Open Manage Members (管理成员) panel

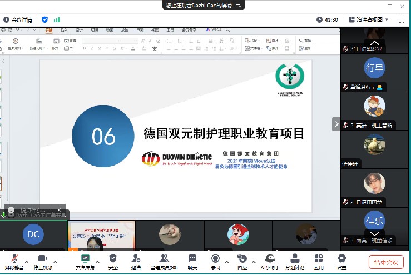(164, 259)
